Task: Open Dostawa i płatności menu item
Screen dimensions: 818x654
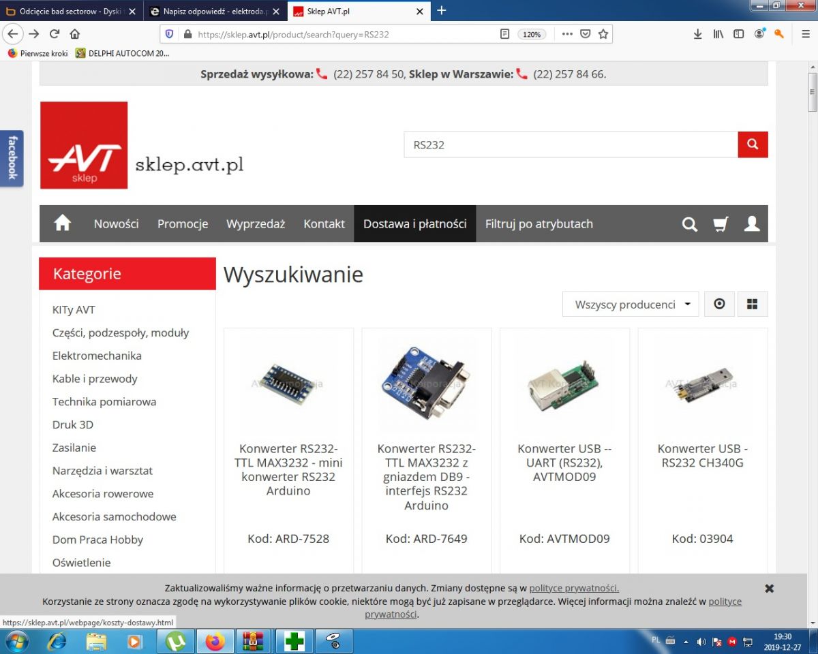Action: pyautogui.click(x=415, y=223)
